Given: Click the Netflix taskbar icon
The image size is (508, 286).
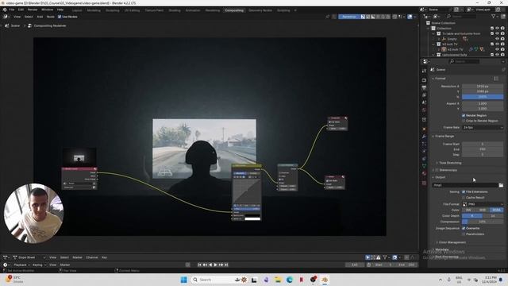Looking at the screenshot, I should pos(302,280).
